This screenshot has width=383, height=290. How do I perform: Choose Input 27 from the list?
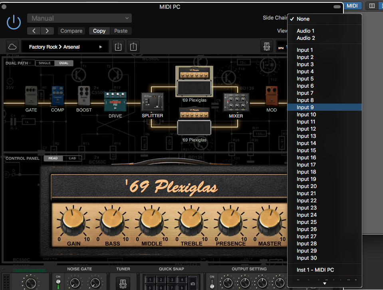click(x=325, y=236)
